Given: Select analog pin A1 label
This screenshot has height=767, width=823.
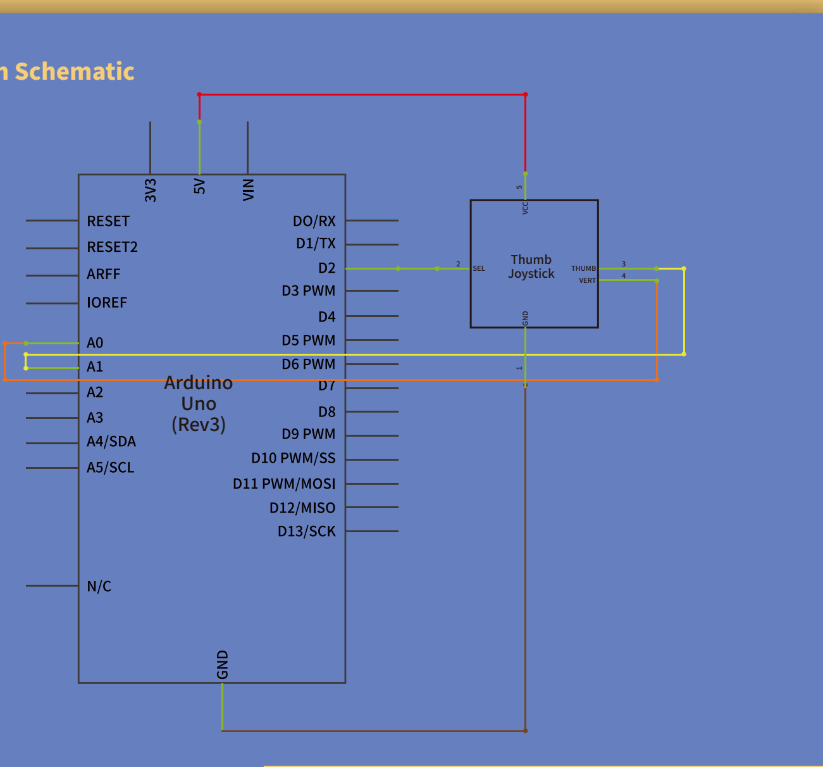Looking at the screenshot, I should coord(95,367).
